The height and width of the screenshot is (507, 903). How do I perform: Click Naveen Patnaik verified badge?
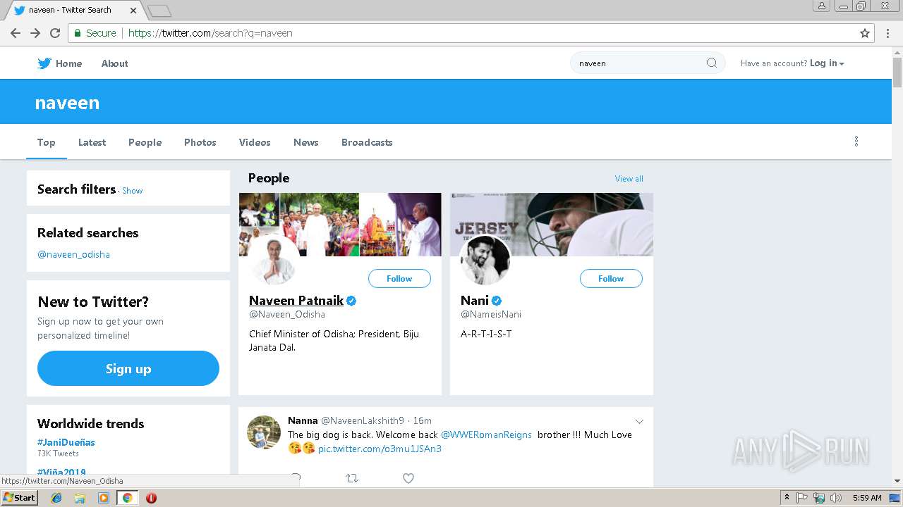coord(351,301)
